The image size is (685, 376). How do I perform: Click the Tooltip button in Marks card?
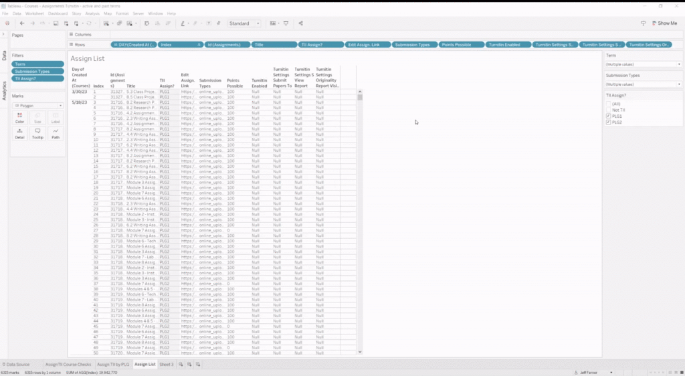pos(37,134)
